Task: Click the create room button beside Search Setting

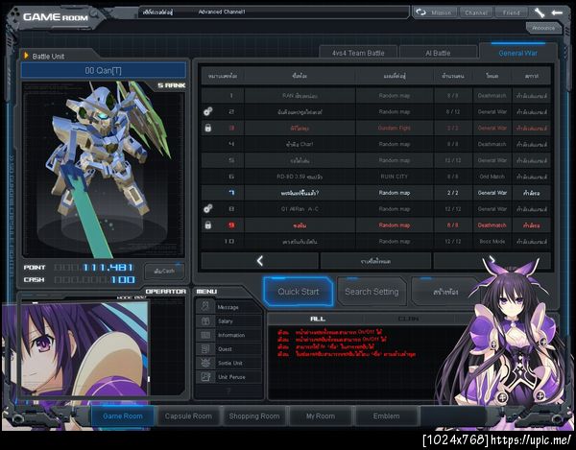Action: [445, 292]
